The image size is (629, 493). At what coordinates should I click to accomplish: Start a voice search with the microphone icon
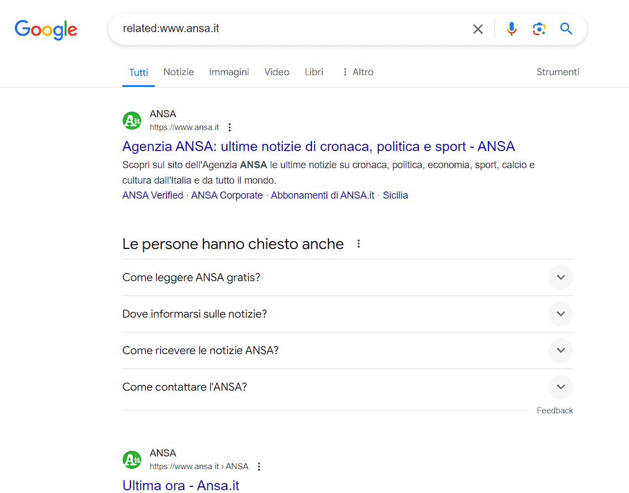coord(511,29)
